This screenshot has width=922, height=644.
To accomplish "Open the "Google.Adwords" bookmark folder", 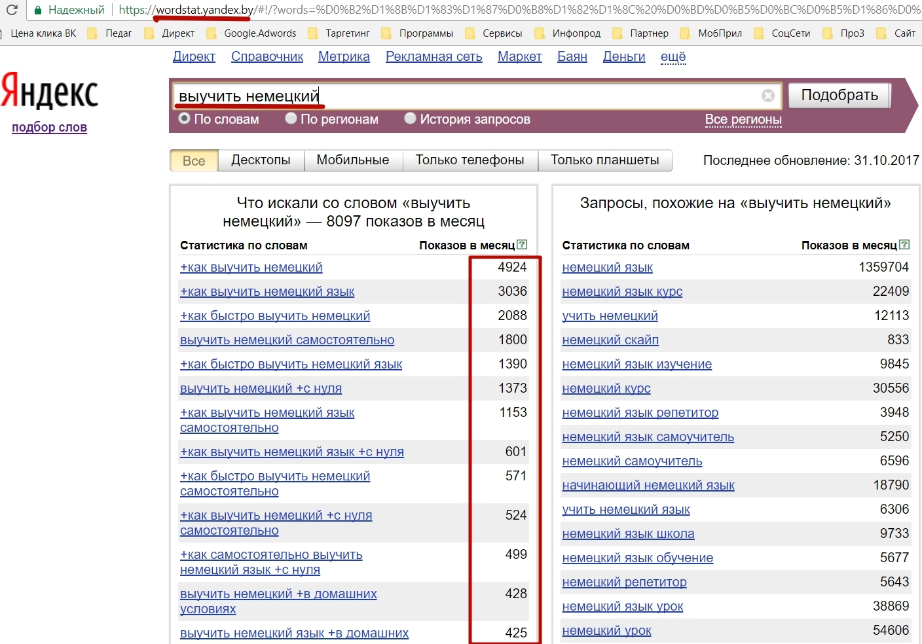I will coord(251,33).
